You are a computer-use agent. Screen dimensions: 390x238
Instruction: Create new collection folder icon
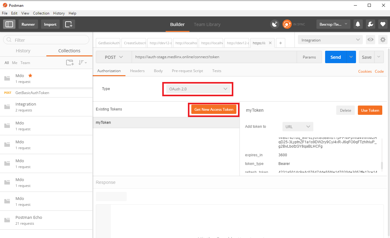click(x=70, y=63)
